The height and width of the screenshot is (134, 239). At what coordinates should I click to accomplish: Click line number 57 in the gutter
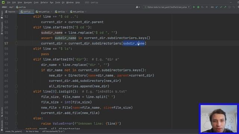pyautogui.click(x=6, y=44)
